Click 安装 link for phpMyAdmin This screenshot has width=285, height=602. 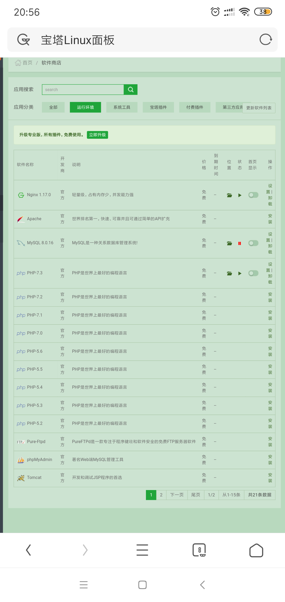point(270,460)
